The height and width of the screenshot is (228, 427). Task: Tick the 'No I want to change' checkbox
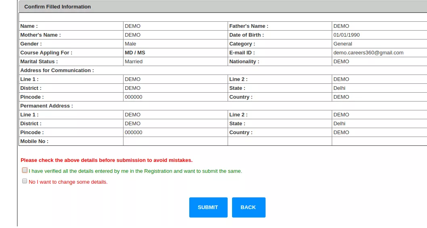(x=25, y=181)
